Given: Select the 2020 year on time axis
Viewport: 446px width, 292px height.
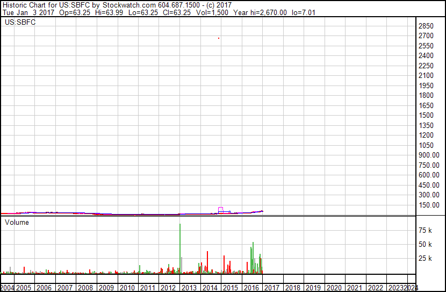Looking at the screenshot, I should point(334,288).
